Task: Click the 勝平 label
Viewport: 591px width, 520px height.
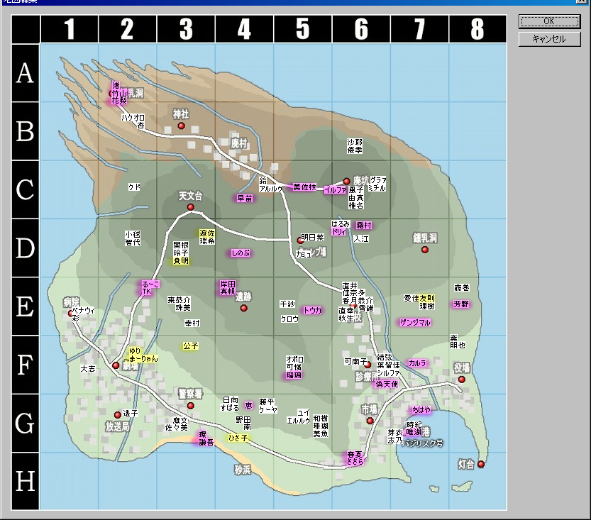Action: 267,402
